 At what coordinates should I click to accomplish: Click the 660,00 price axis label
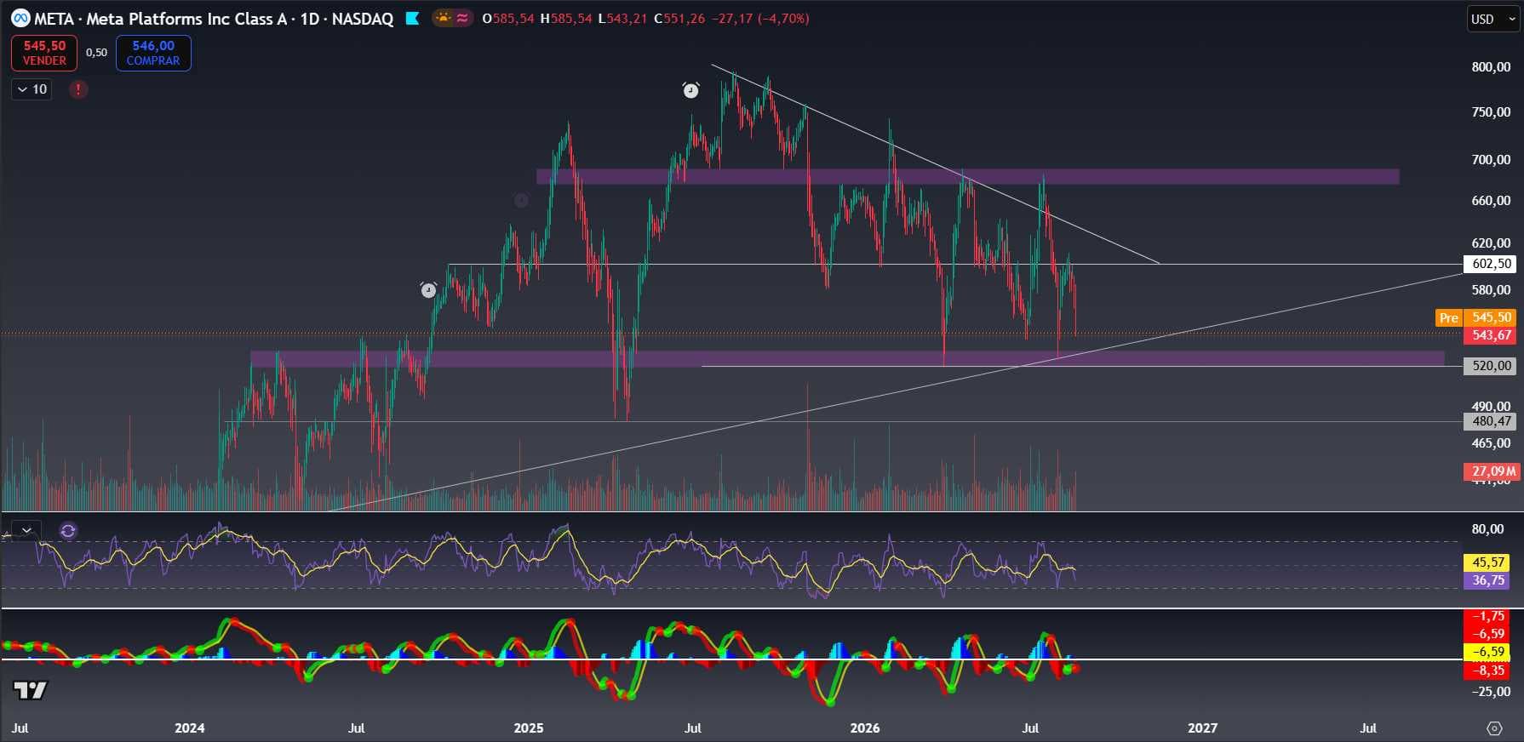[1492, 201]
